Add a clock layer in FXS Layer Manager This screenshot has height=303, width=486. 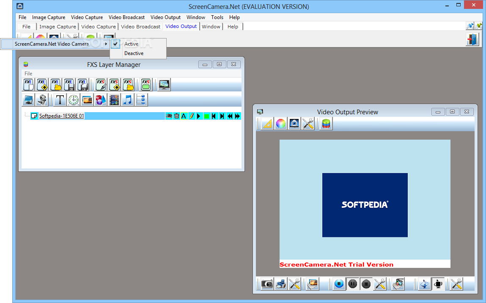(74, 100)
